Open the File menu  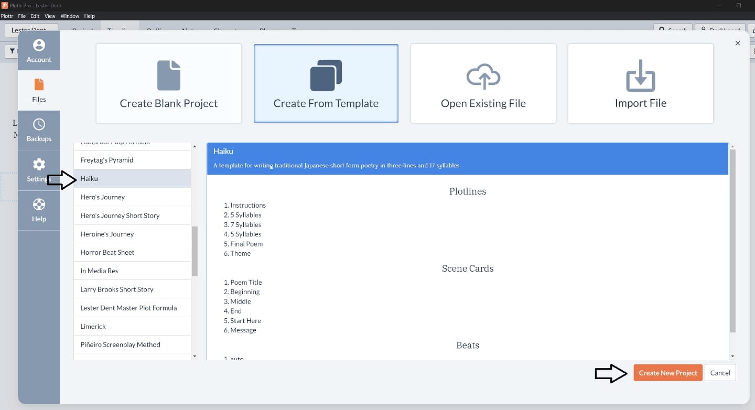(x=21, y=16)
